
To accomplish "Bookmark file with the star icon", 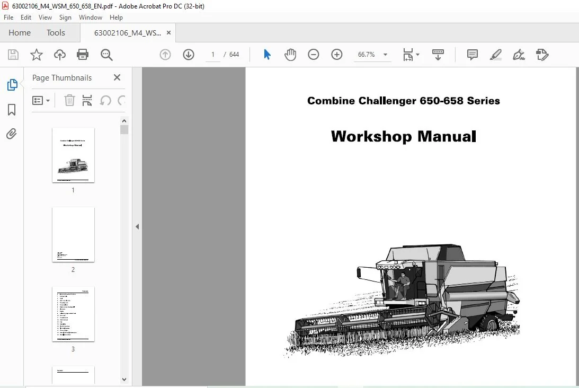I will (36, 55).
